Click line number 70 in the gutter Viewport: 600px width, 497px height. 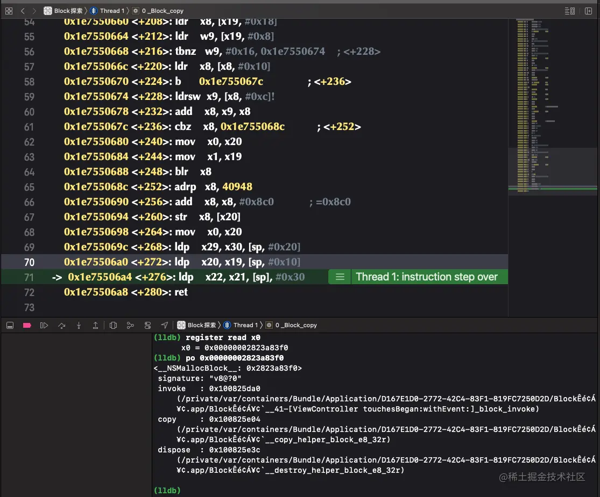[x=30, y=262]
